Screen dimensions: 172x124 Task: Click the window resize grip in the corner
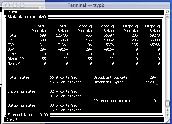[x=168, y=121]
